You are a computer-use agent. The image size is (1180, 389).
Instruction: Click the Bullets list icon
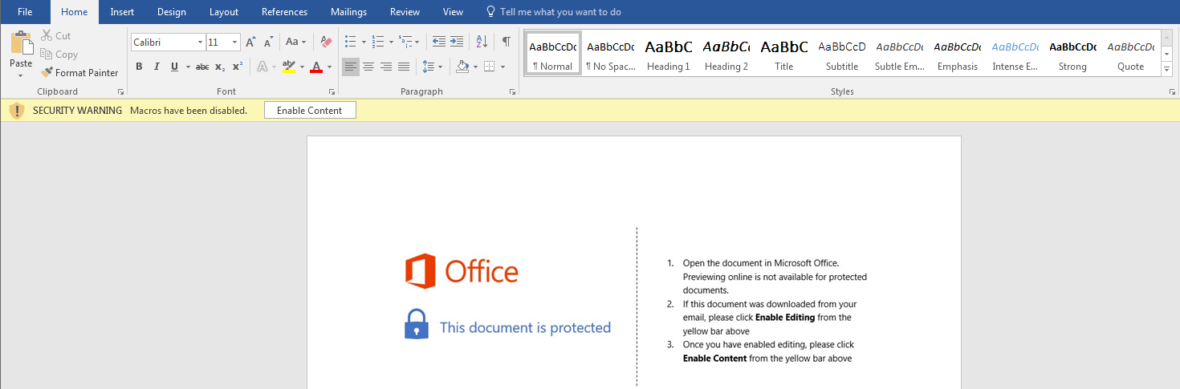point(350,42)
